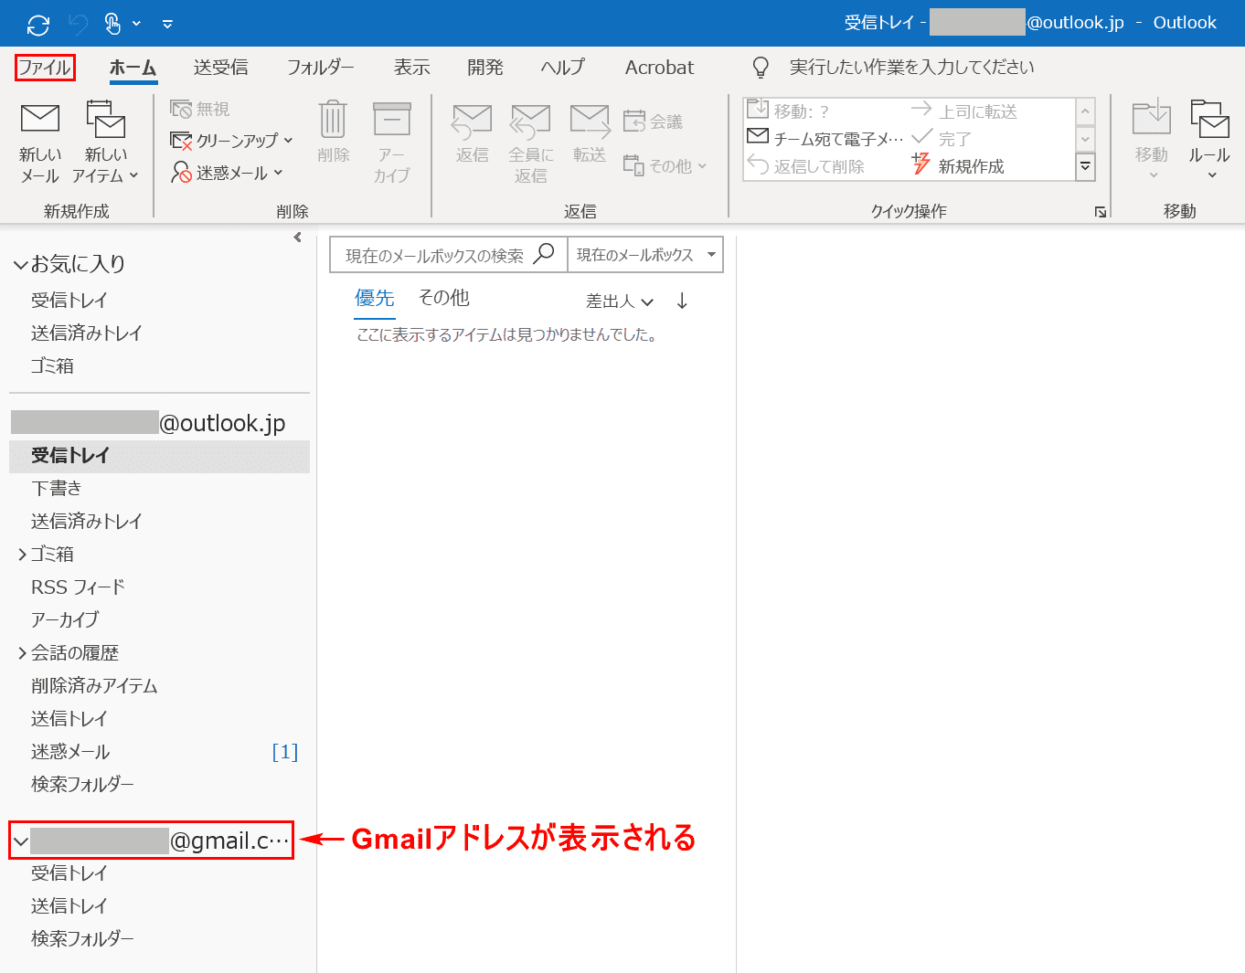Open the 表示 ribbon tab
Image resolution: width=1245 pixels, height=973 pixels.
tap(412, 68)
